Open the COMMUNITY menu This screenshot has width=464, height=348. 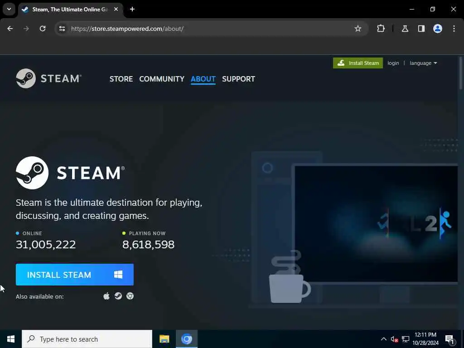pyautogui.click(x=162, y=79)
